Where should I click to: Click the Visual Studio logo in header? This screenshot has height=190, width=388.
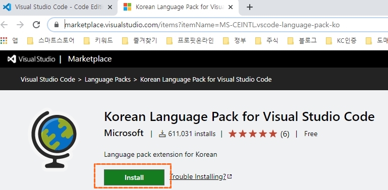(31, 59)
